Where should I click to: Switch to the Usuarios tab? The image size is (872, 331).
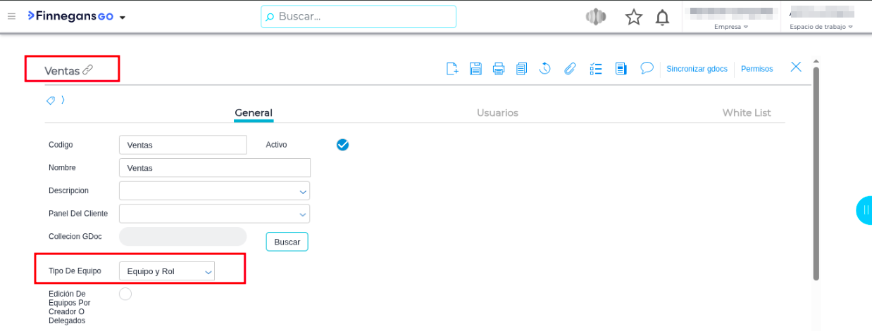(497, 112)
